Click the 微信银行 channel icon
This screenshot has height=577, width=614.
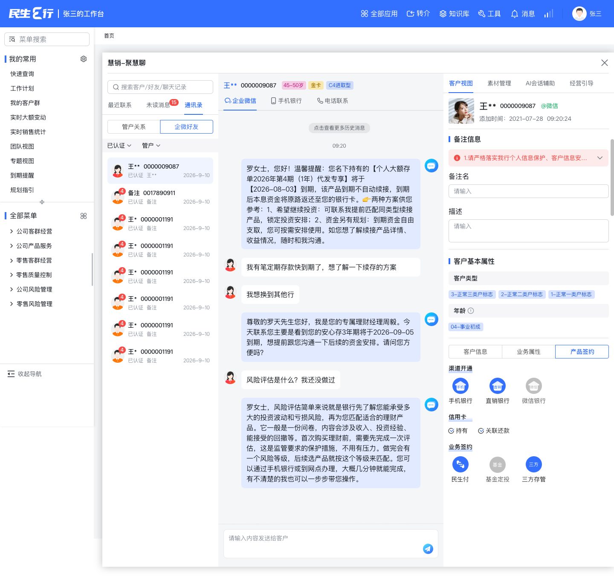point(534,386)
